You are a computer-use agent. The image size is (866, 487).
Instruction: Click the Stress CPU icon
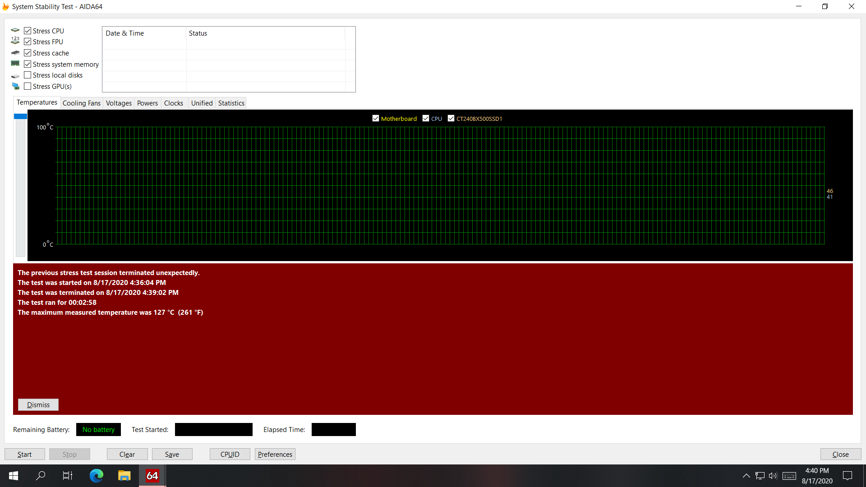point(15,30)
